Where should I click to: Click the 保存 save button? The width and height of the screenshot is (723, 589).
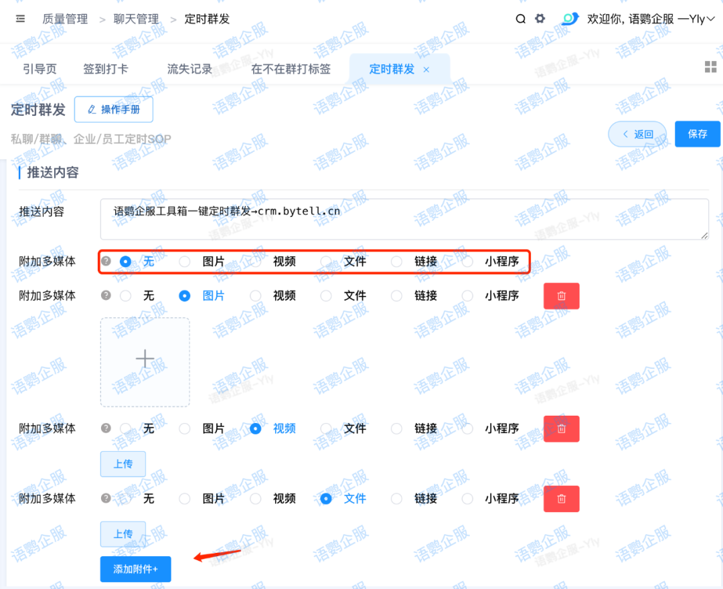pos(698,134)
